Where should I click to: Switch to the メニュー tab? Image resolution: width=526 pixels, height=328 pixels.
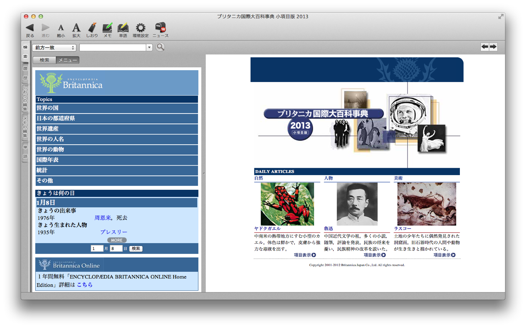tap(67, 60)
